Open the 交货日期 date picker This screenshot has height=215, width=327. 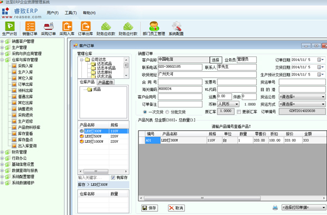pos(320,67)
